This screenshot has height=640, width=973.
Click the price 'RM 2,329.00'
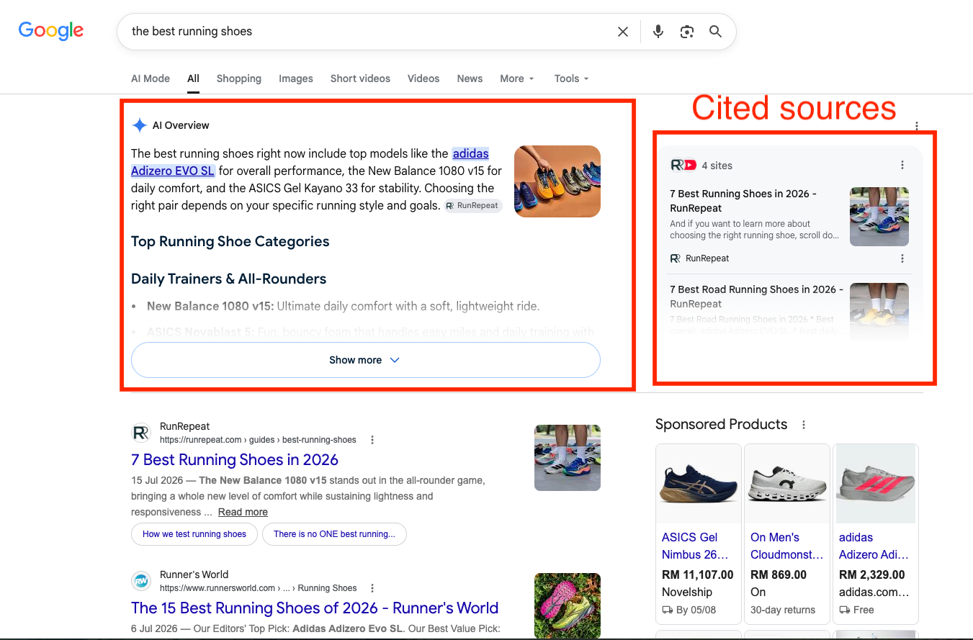click(871, 574)
